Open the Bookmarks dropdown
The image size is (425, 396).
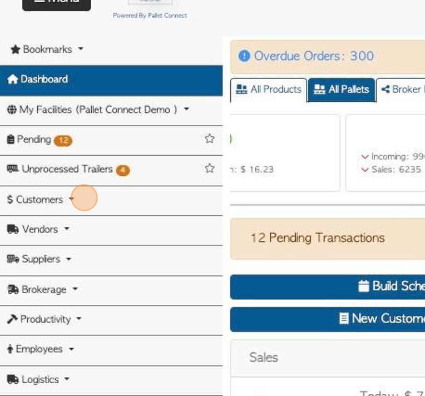47,49
